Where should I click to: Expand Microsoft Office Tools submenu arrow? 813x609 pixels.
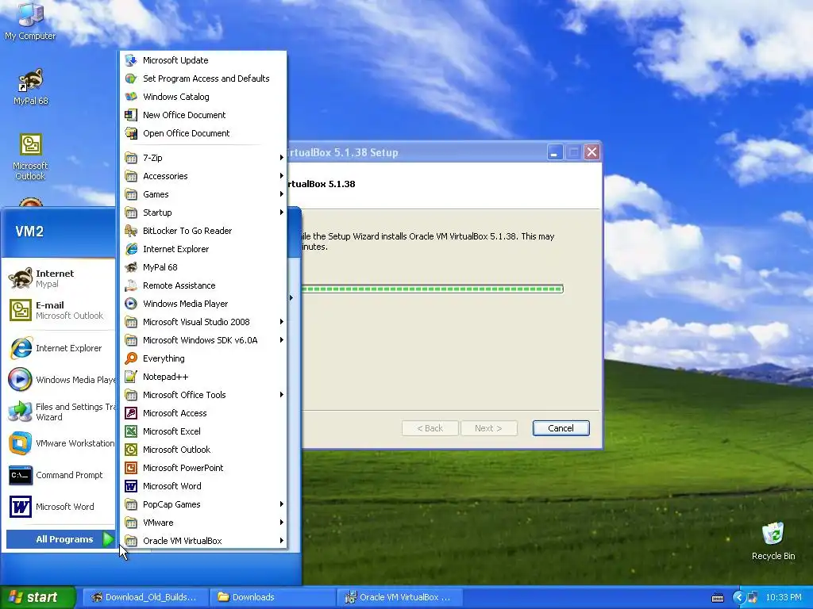point(282,395)
